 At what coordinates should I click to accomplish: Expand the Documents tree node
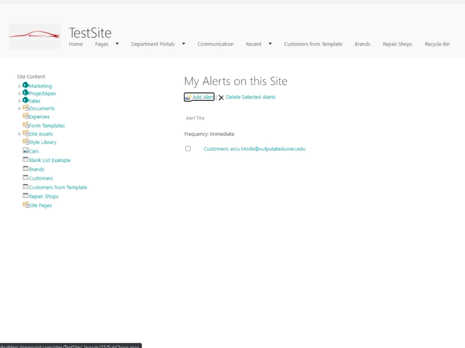tap(20, 109)
